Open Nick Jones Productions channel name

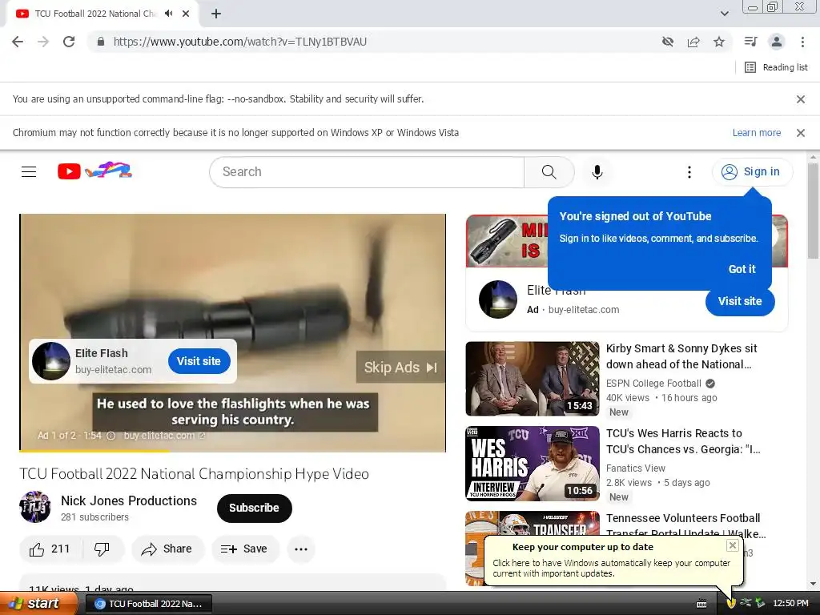pyautogui.click(x=129, y=500)
